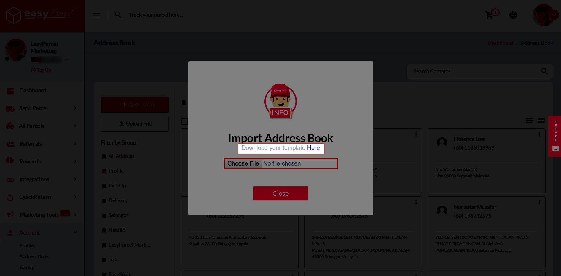Click the QuickReturn arrow icon

point(10,198)
